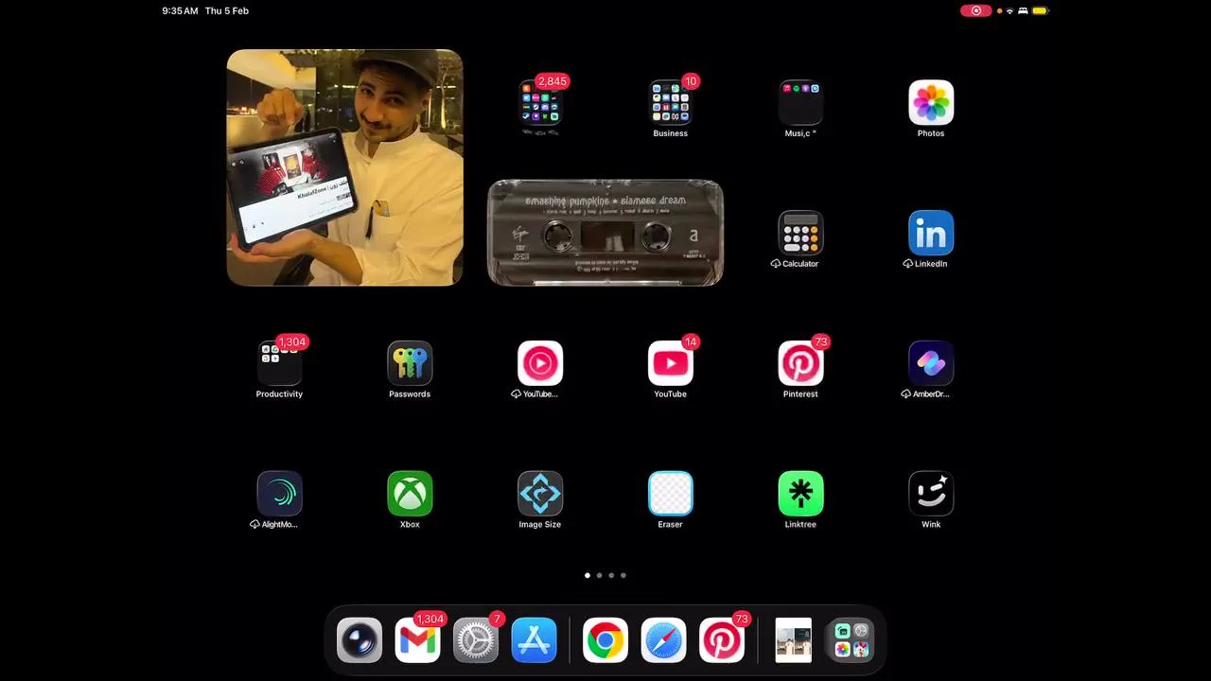Launch Chrome from the dock

point(605,640)
